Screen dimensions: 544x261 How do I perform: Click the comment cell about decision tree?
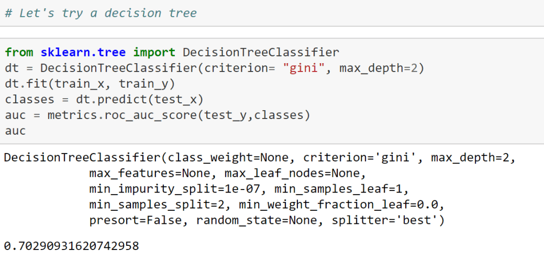[272, 13]
